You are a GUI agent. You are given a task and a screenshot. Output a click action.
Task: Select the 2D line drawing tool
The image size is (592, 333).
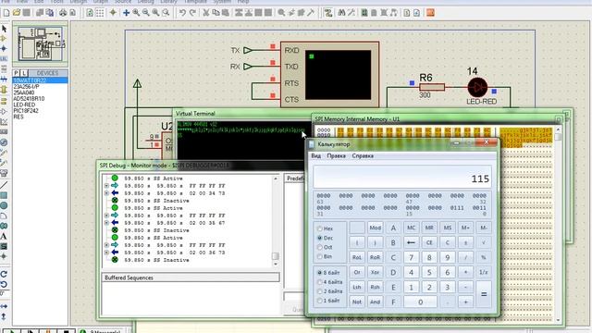pyautogui.click(x=4, y=185)
